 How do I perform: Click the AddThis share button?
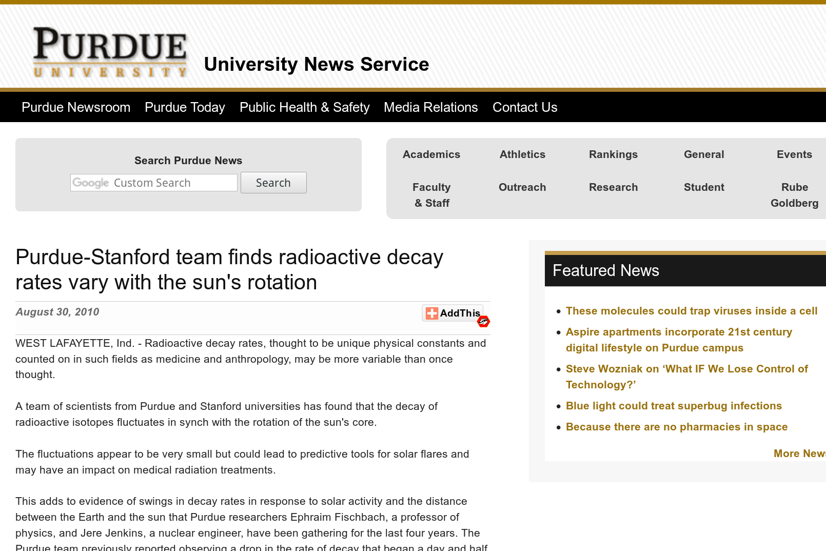(453, 313)
